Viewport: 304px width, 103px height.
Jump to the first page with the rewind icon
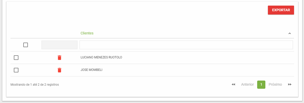[233, 84]
